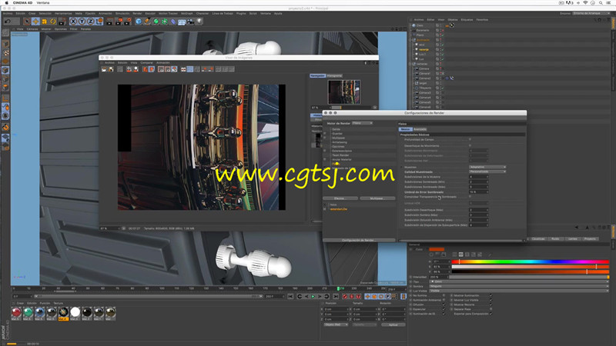Click the go to end frame button
The image size is (616, 346).
click(x=335, y=297)
